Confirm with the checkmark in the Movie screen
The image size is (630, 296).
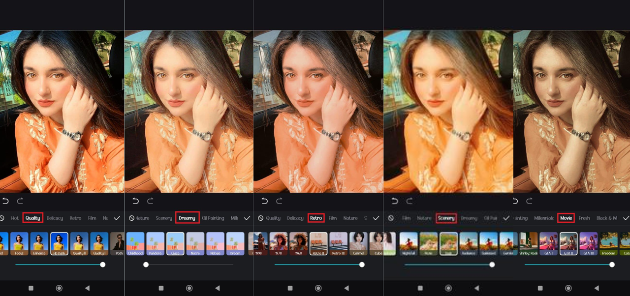pyautogui.click(x=626, y=218)
